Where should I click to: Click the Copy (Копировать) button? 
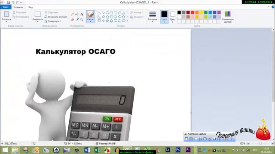(x=21, y=17)
